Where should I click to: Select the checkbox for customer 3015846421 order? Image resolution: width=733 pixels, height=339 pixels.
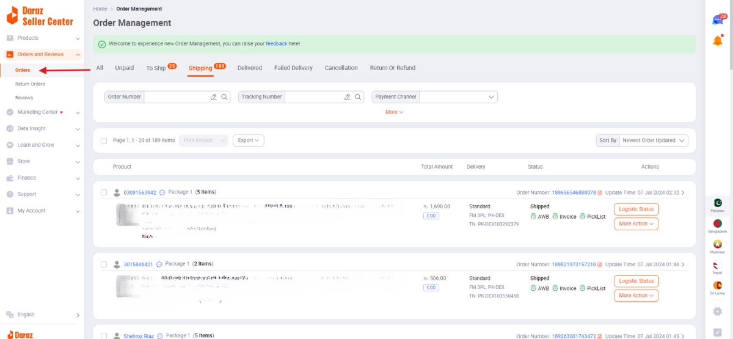coord(104,264)
